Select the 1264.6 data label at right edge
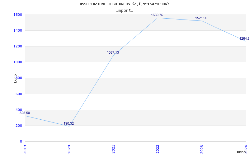 [x=244, y=38]
